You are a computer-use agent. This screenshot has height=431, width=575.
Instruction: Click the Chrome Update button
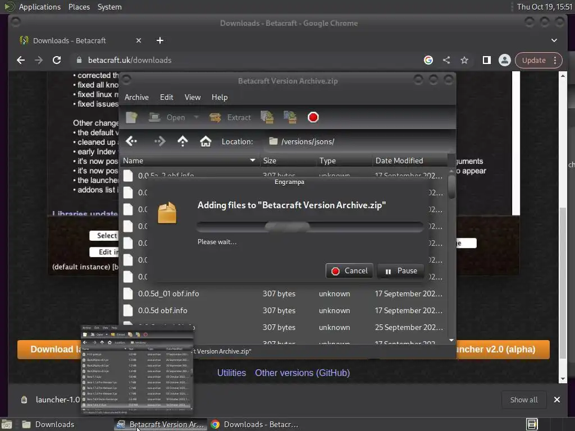click(533, 60)
